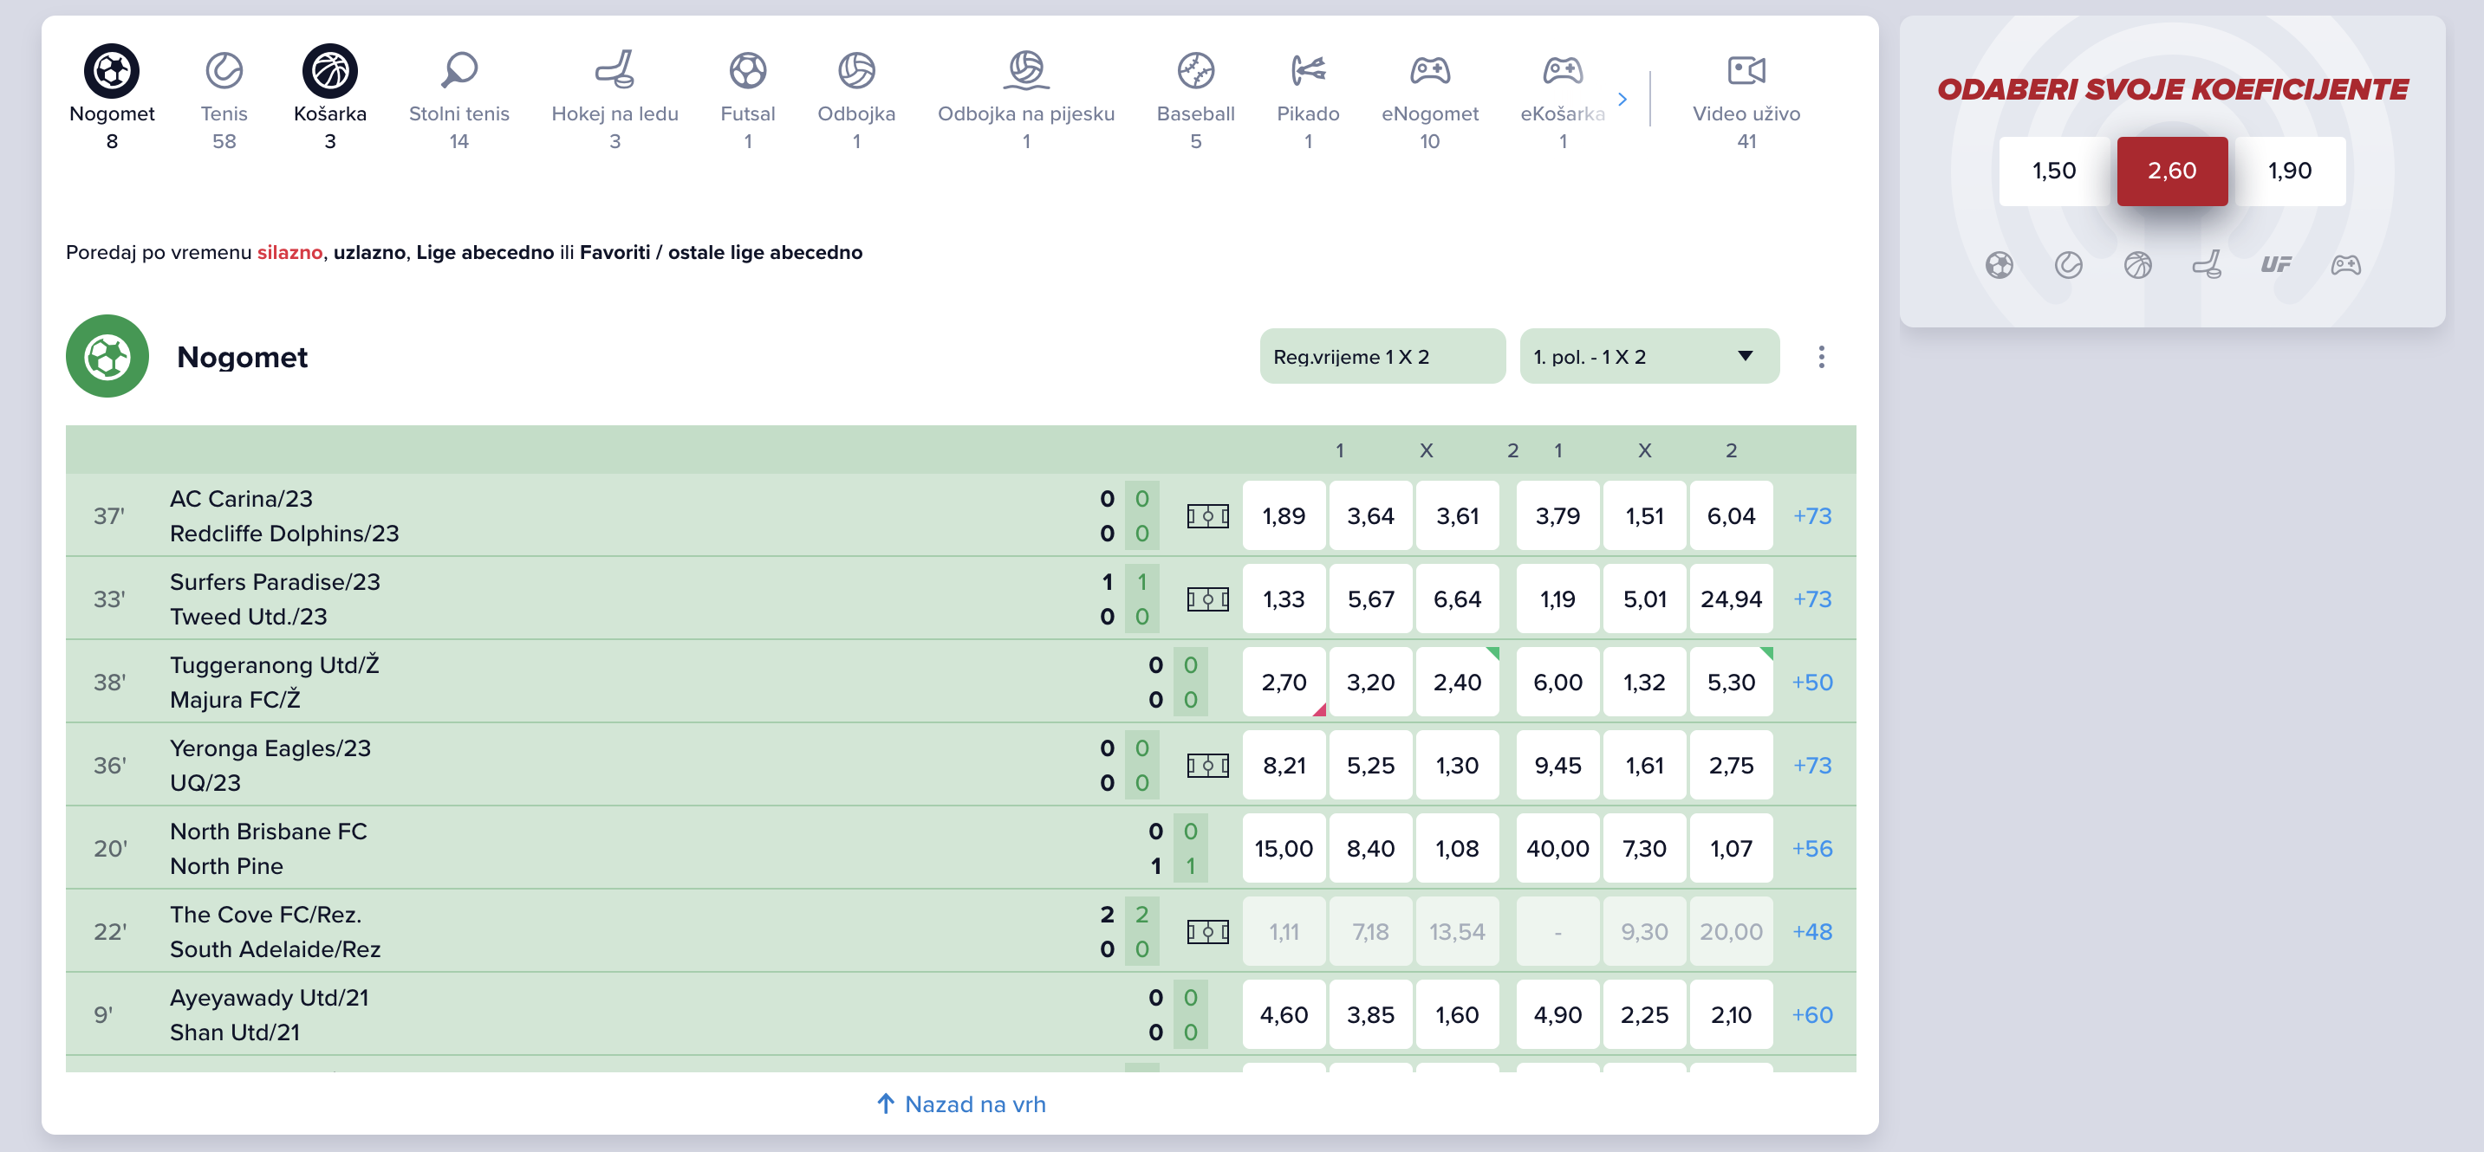Open the Reg.vrijeme 1 X 2 selector
This screenshot has width=2484, height=1152.
pos(1382,357)
